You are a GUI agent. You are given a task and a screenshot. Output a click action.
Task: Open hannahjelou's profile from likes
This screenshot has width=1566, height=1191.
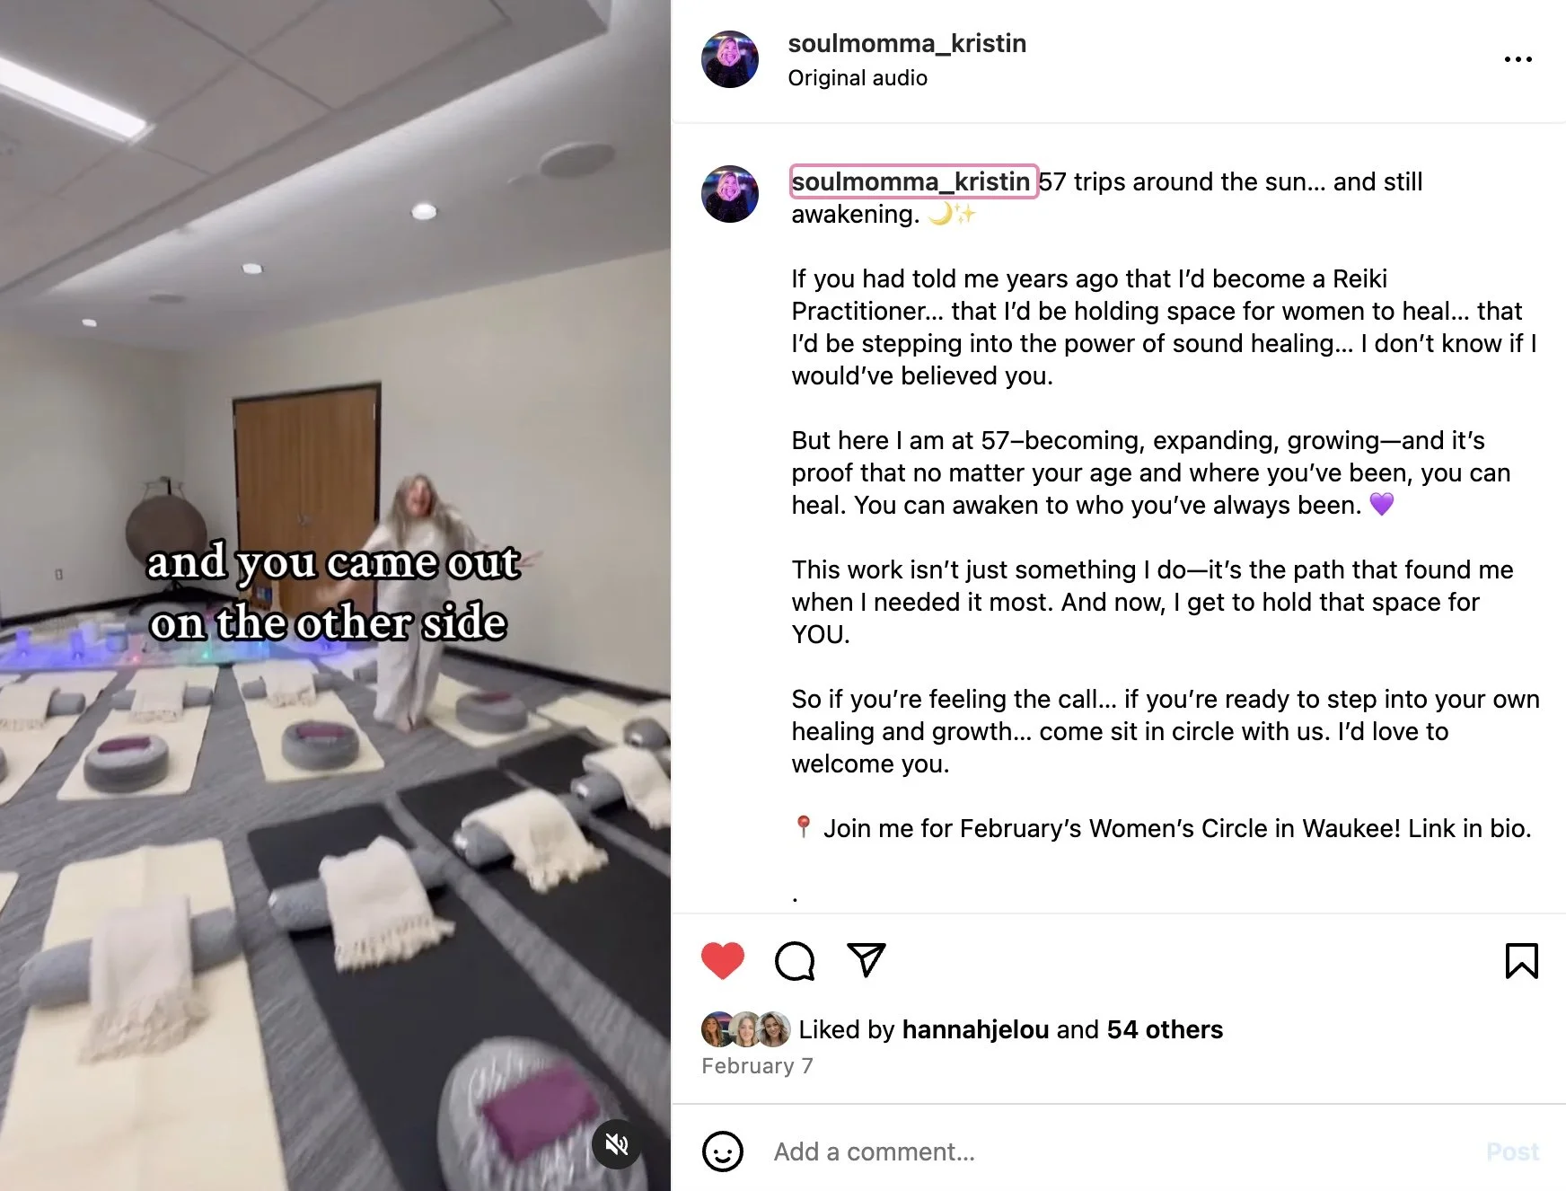tap(975, 1029)
